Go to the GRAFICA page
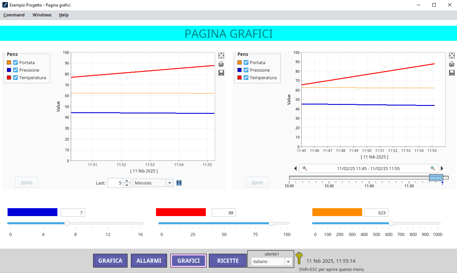The image size is (457, 273). pyautogui.click(x=110, y=261)
